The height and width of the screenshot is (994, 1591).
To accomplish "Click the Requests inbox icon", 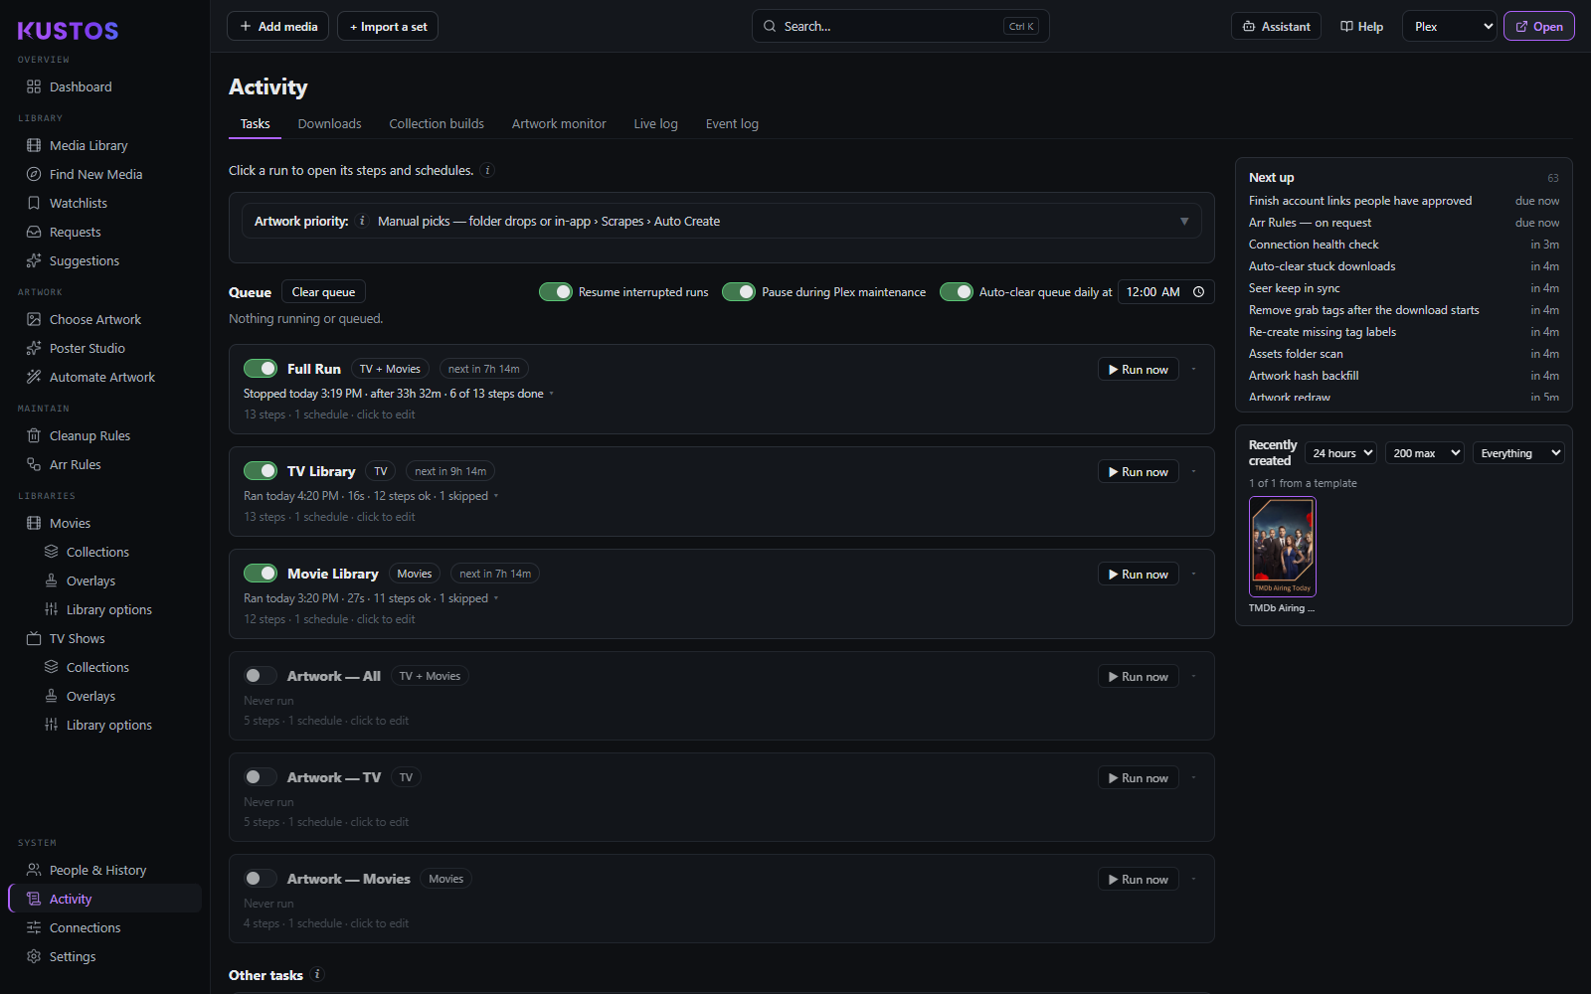I will pyautogui.click(x=34, y=232).
